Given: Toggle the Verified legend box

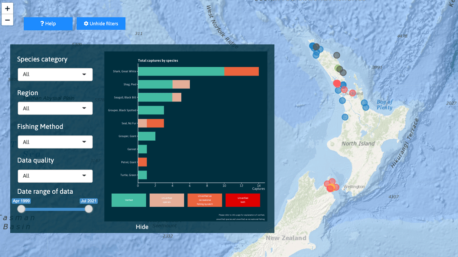Looking at the screenshot, I should [x=129, y=200].
